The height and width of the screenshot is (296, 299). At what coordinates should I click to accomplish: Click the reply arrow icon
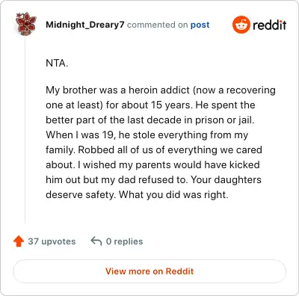coord(96,241)
